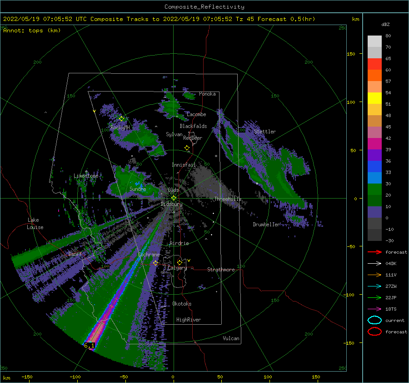Select the white 04DK arrow symbol

click(374, 263)
